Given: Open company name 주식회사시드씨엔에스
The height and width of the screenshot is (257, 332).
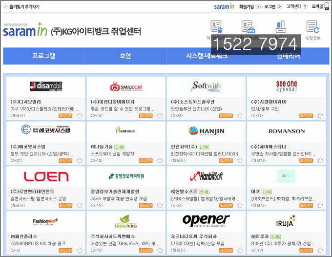Looking at the screenshot, I should point(113,236).
